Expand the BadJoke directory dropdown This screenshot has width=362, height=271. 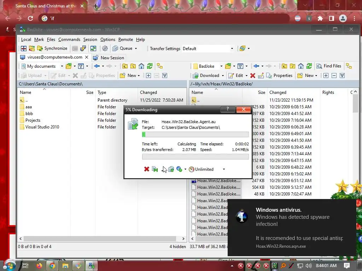click(221, 66)
